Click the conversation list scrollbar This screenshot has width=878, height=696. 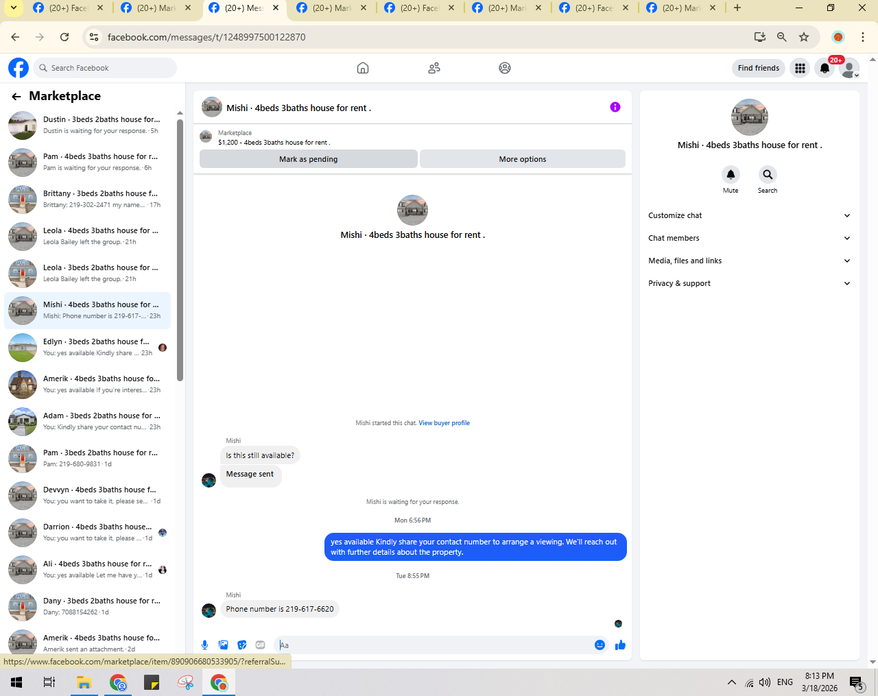[x=180, y=250]
